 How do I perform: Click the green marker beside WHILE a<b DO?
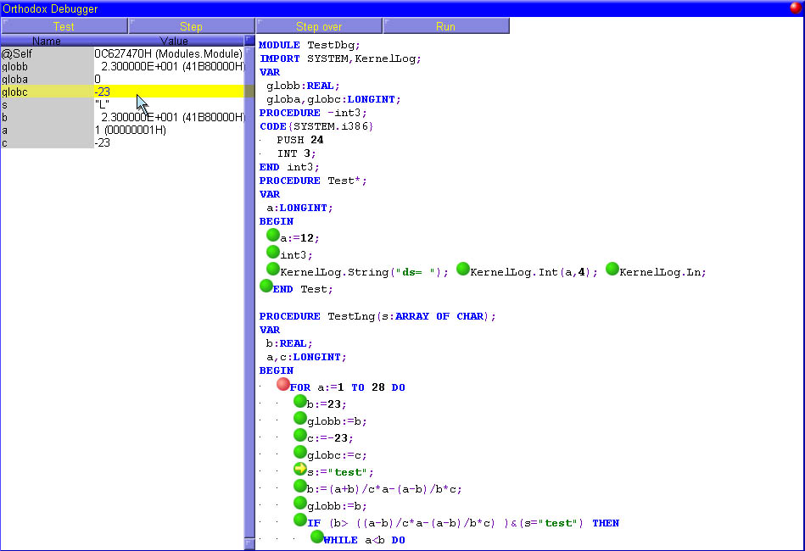point(317,537)
